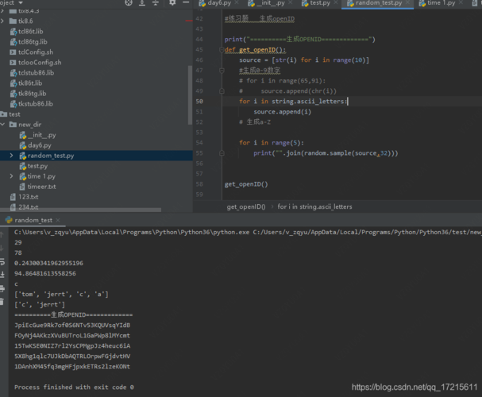This screenshot has width=482, height=397.
Task: Click the expand all icon in Project toolbar
Action: [142, 2]
